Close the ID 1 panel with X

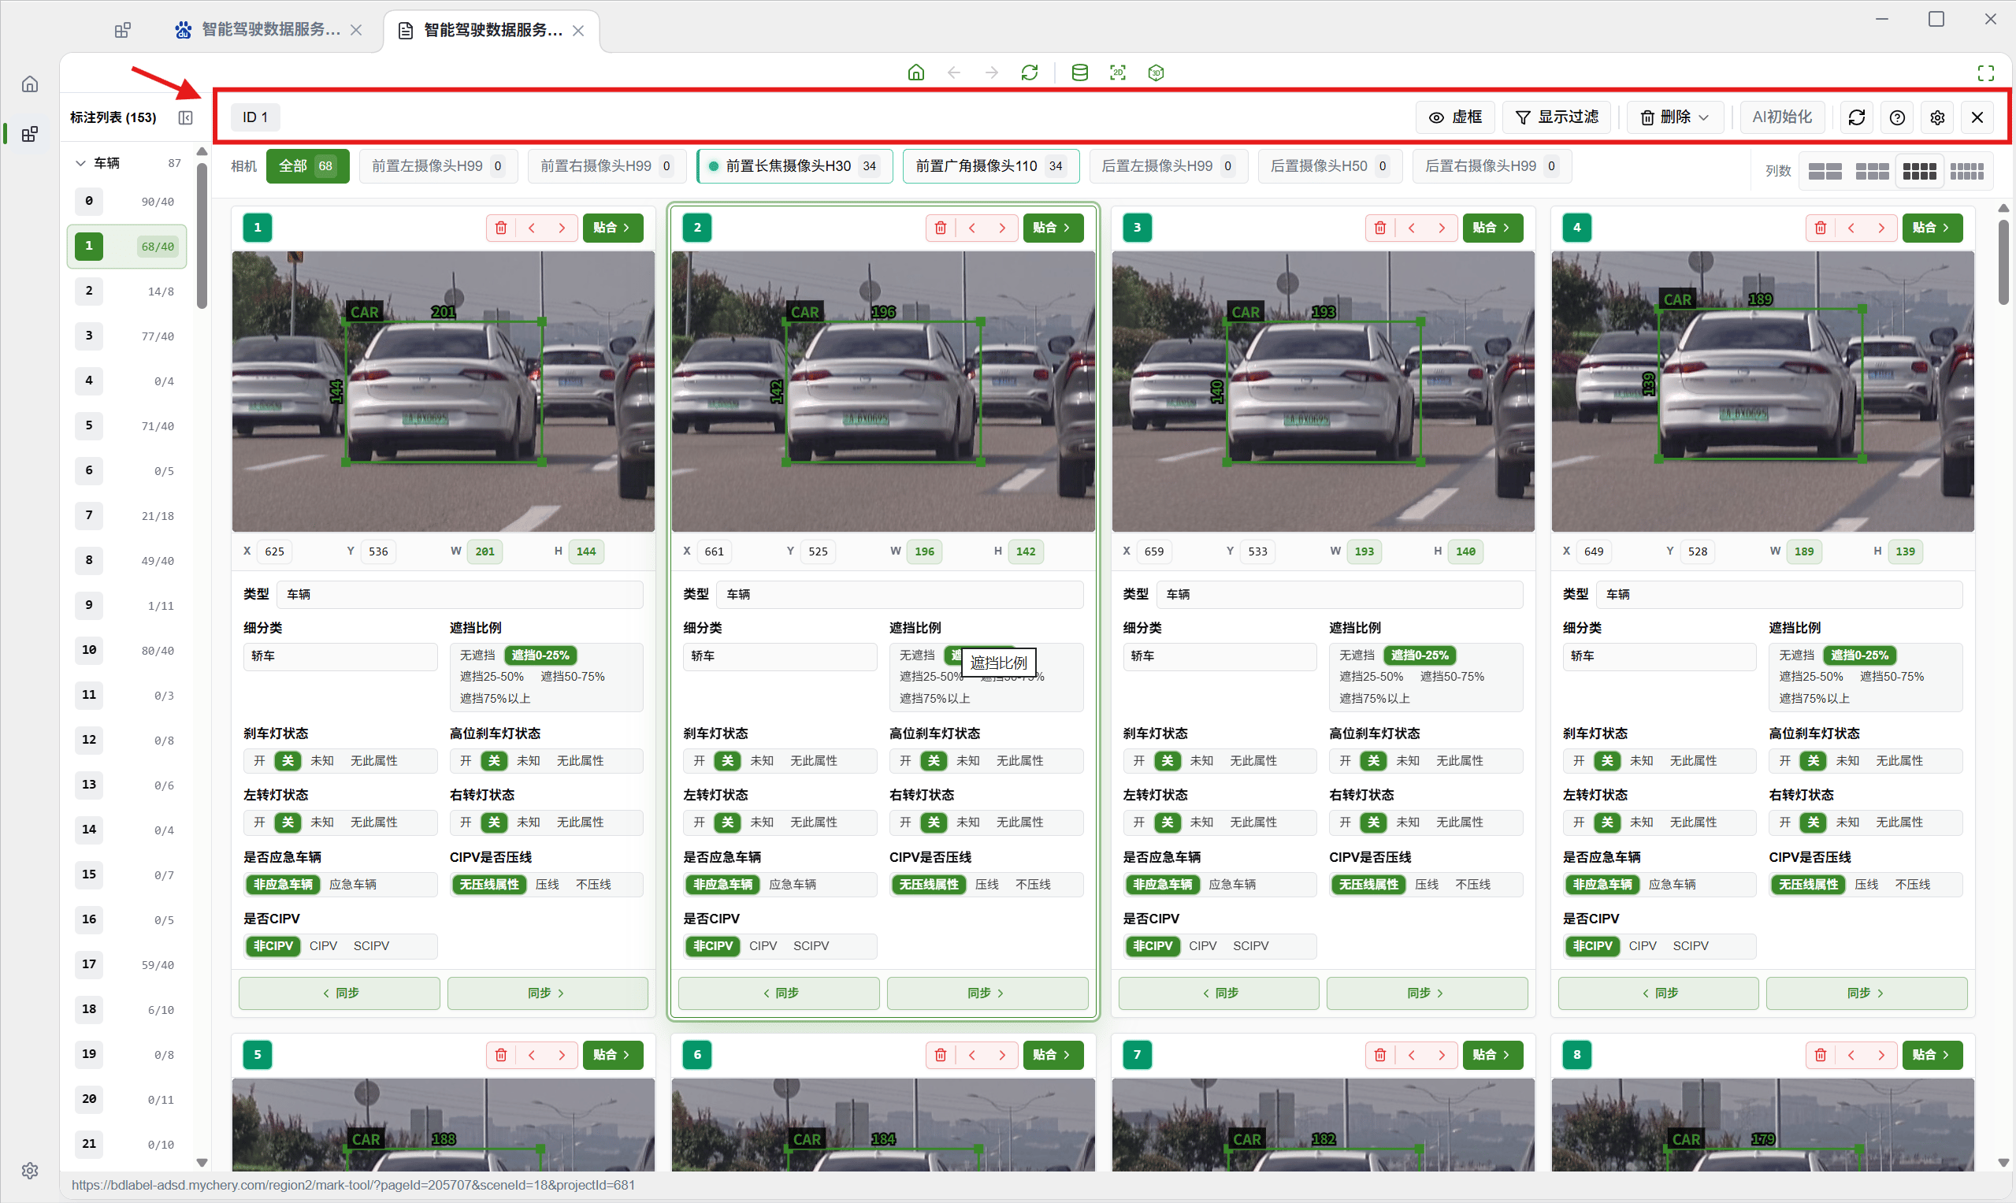pyautogui.click(x=1977, y=117)
